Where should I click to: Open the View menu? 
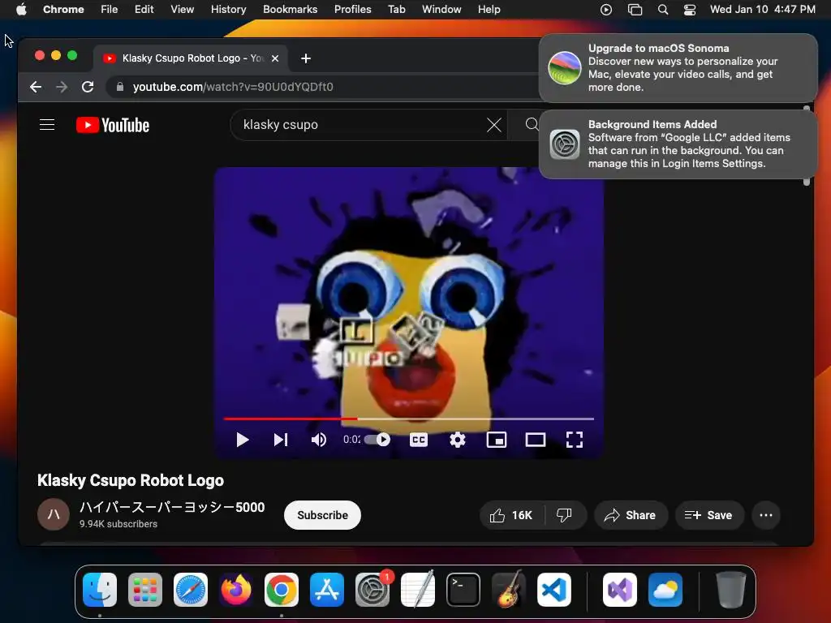tap(182, 10)
